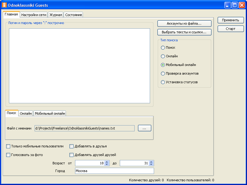Click the Тип поиска group label
Screen dimensions: 247x185
169,40
